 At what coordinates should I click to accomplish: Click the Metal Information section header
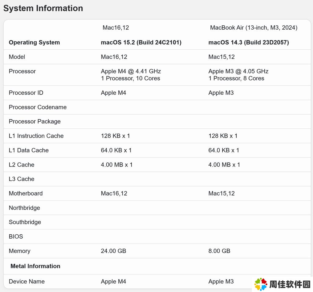tap(35, 266)
